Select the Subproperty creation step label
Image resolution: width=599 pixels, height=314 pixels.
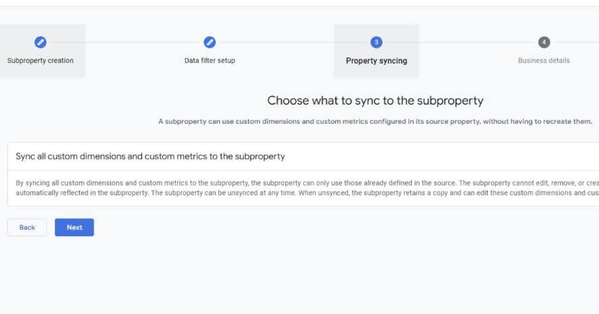[x=41, y=61]
